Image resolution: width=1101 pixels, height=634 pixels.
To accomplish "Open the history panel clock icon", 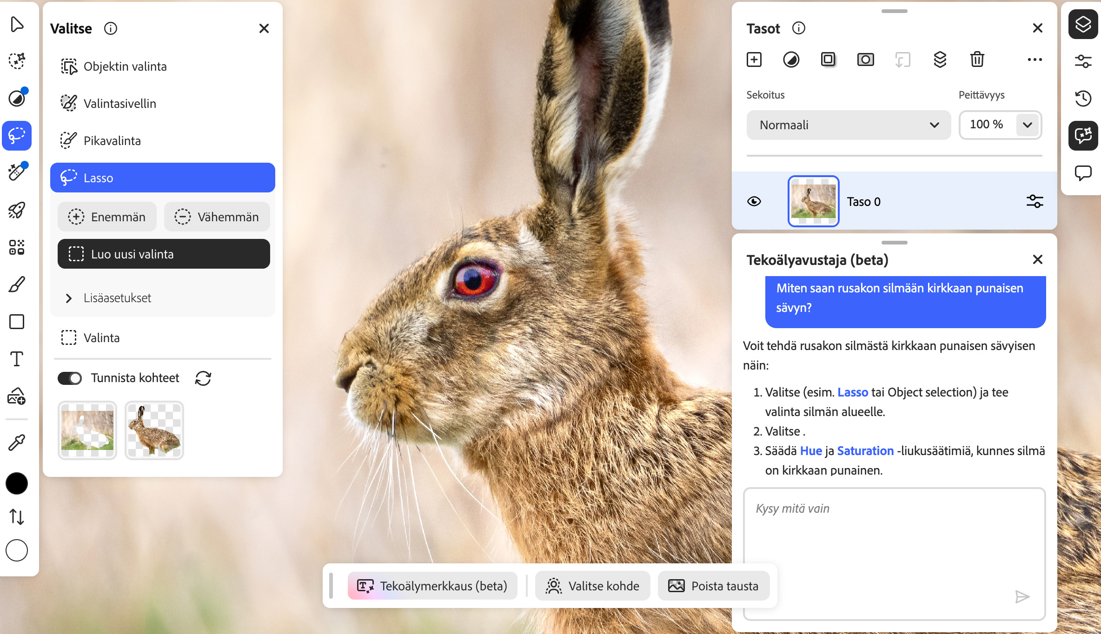I will [1083, 98].
